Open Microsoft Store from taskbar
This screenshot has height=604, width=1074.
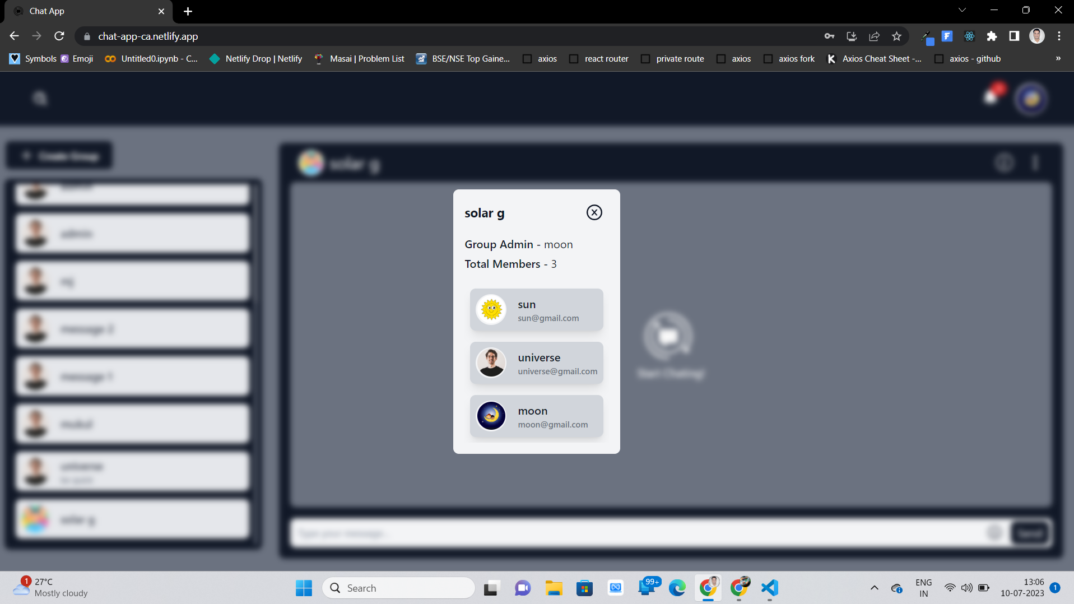(584, 588)
